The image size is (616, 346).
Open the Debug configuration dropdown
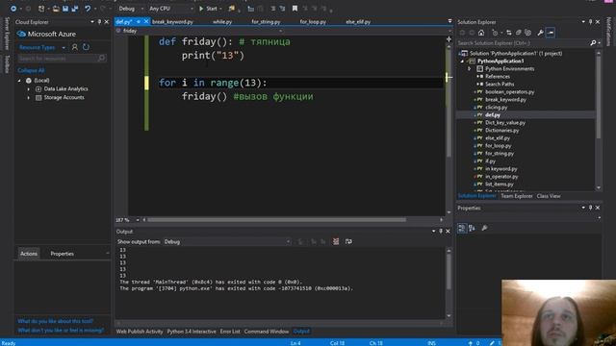[x=131, y=9]
